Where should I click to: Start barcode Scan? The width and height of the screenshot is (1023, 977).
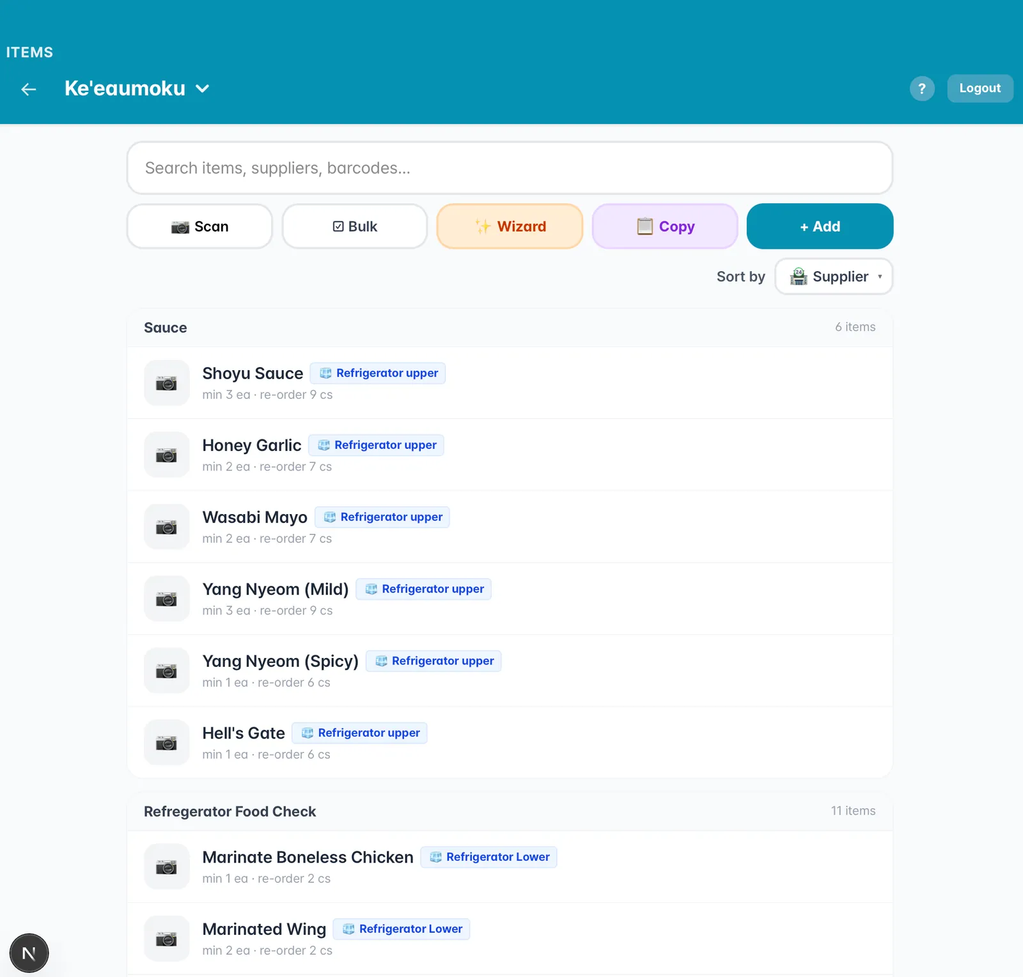(x=199, y=226)
